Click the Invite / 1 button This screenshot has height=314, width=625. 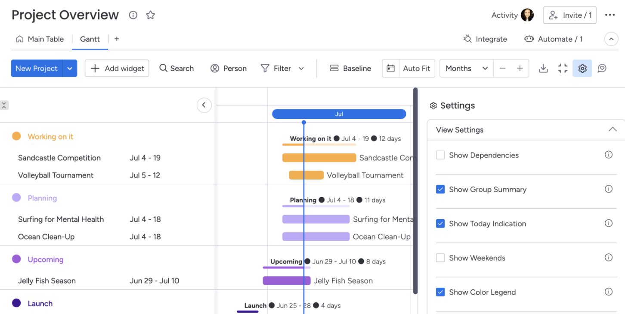[570, 15]
